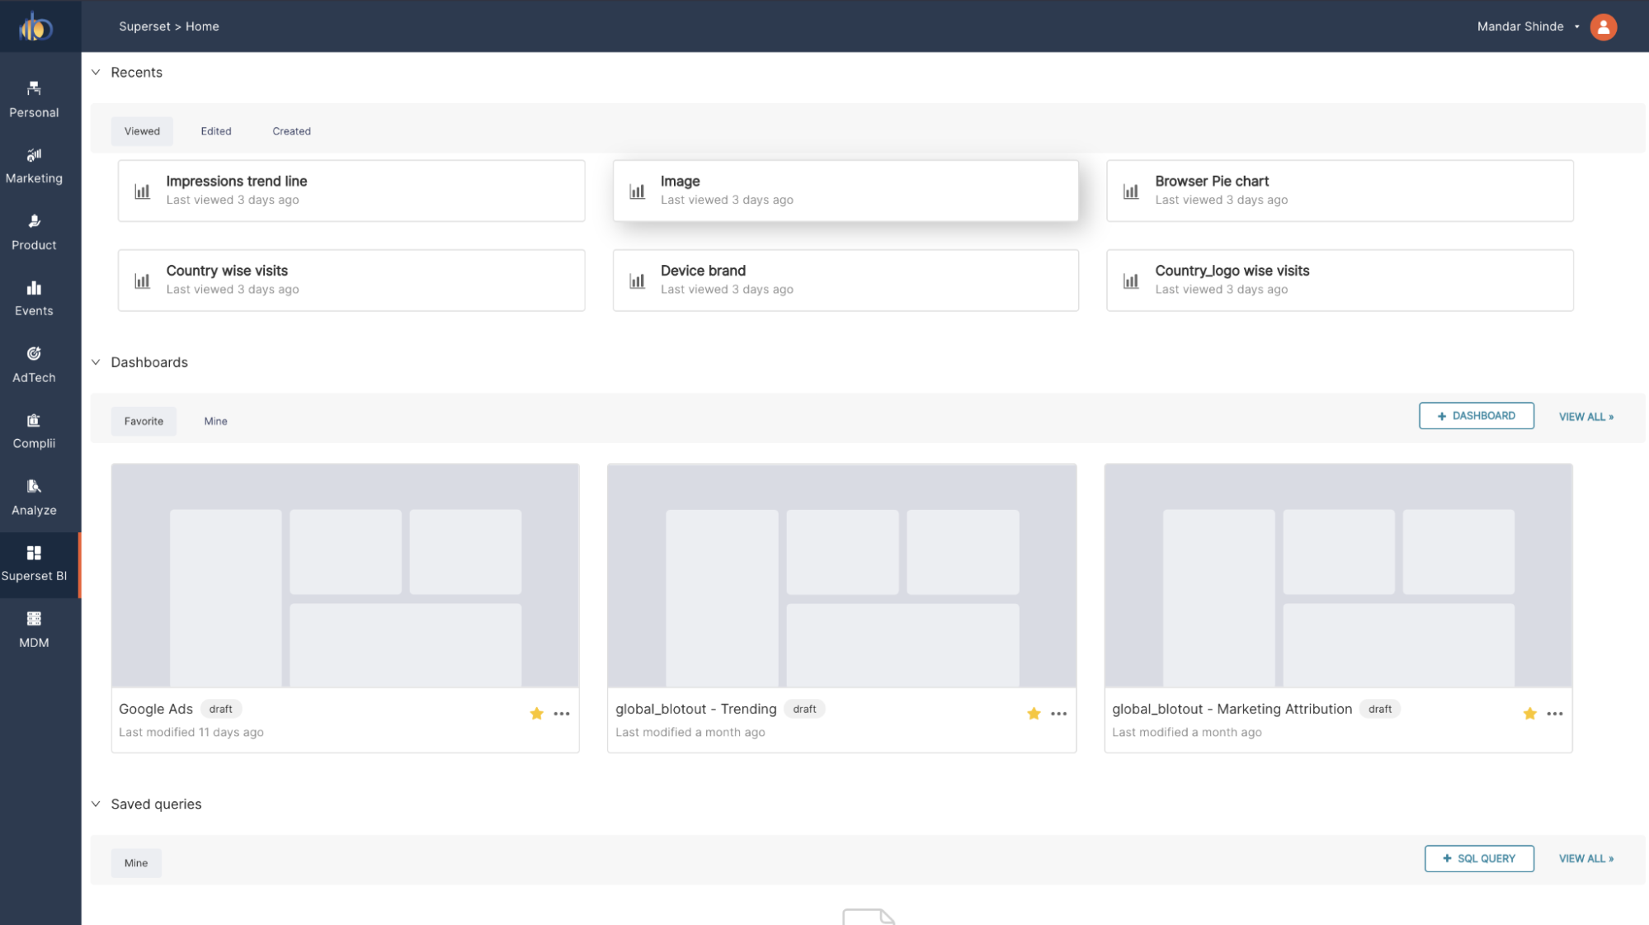Viewport: 1649px width, 925px height.
Task: Collapse the Recents section chevron
Action: click(97, 72)
